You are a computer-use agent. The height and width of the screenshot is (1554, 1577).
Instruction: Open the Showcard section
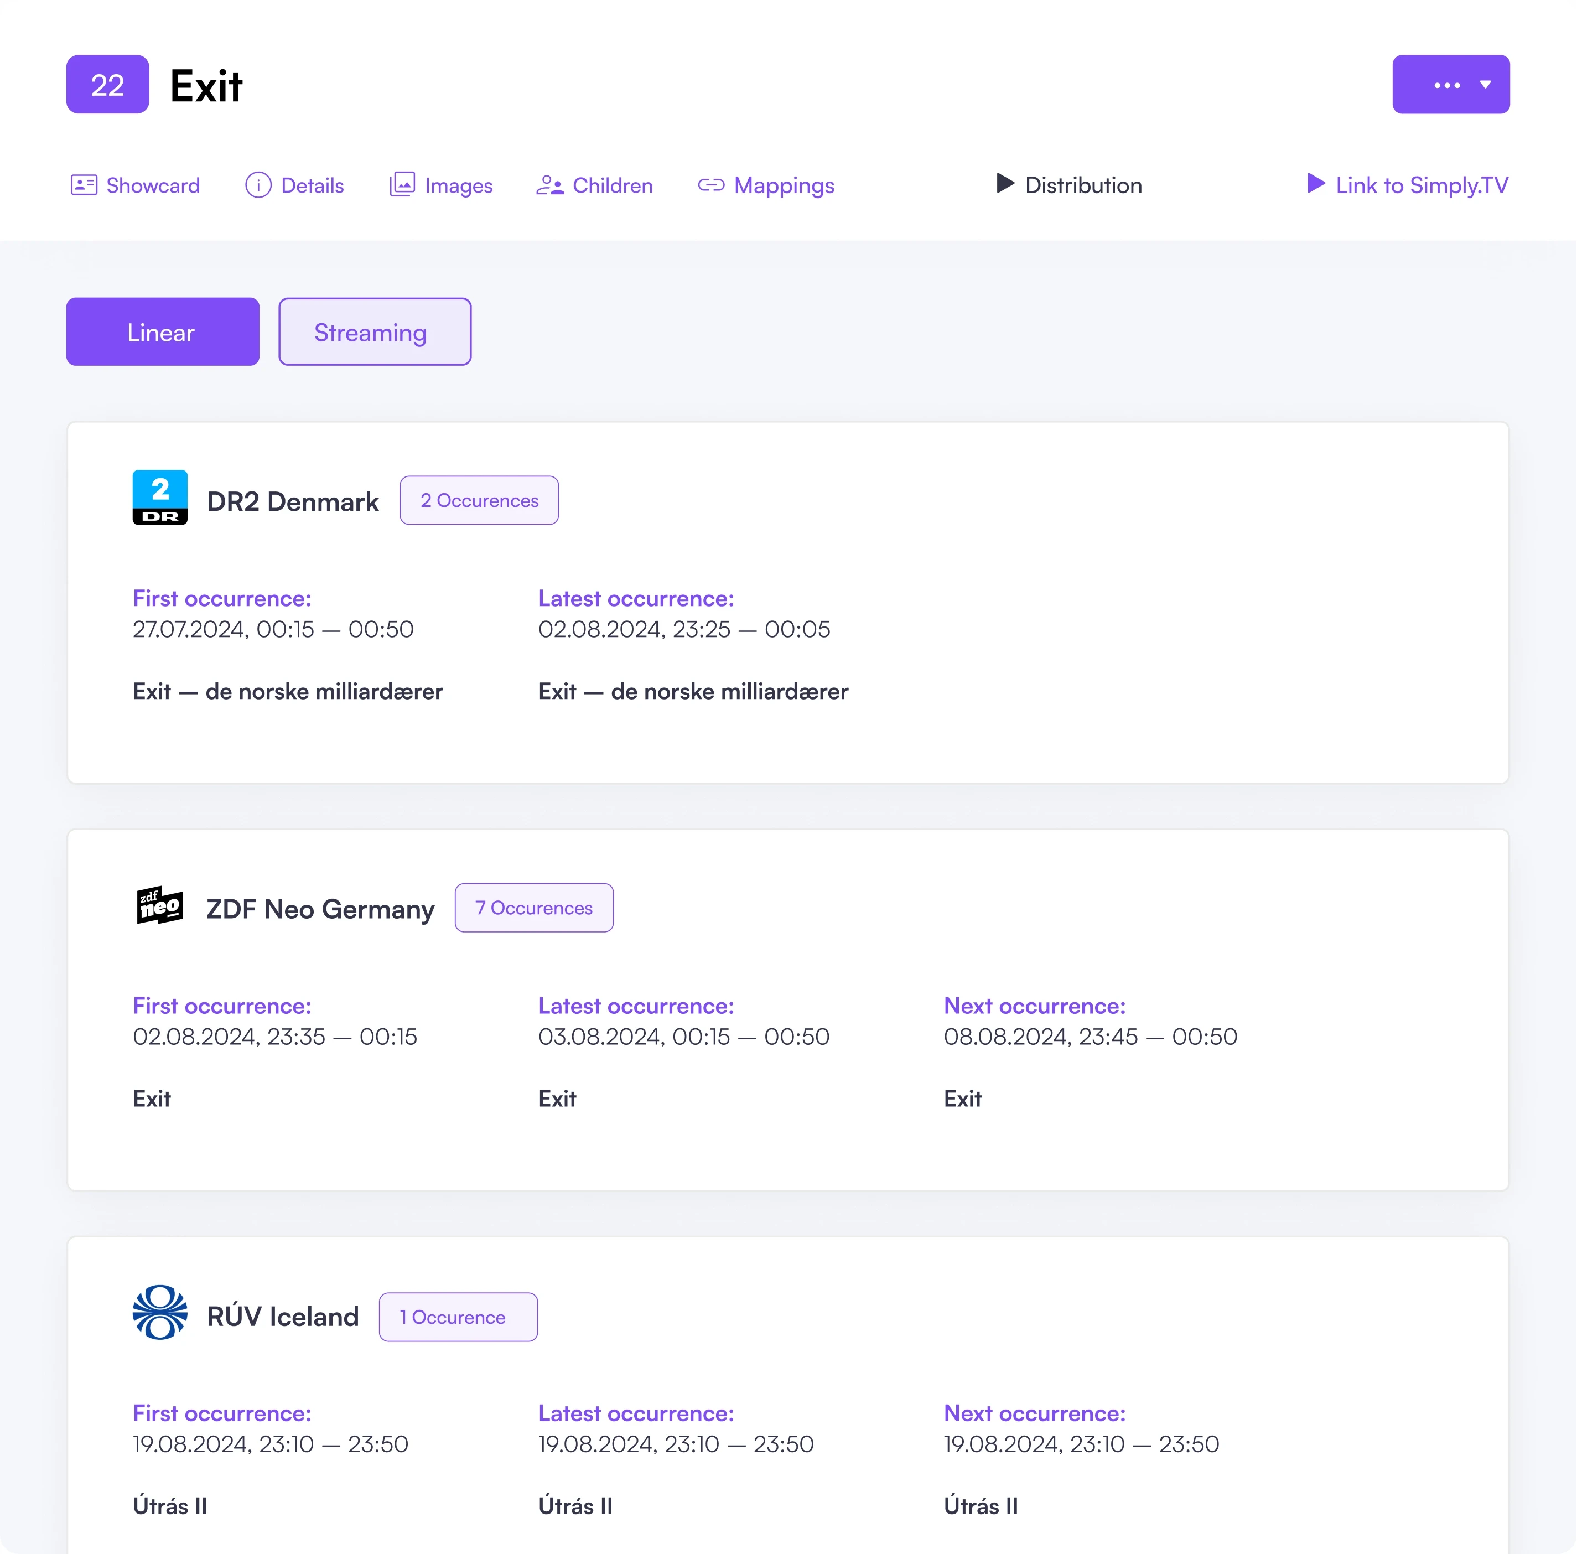pyautogui.click(x=134, y=185)
